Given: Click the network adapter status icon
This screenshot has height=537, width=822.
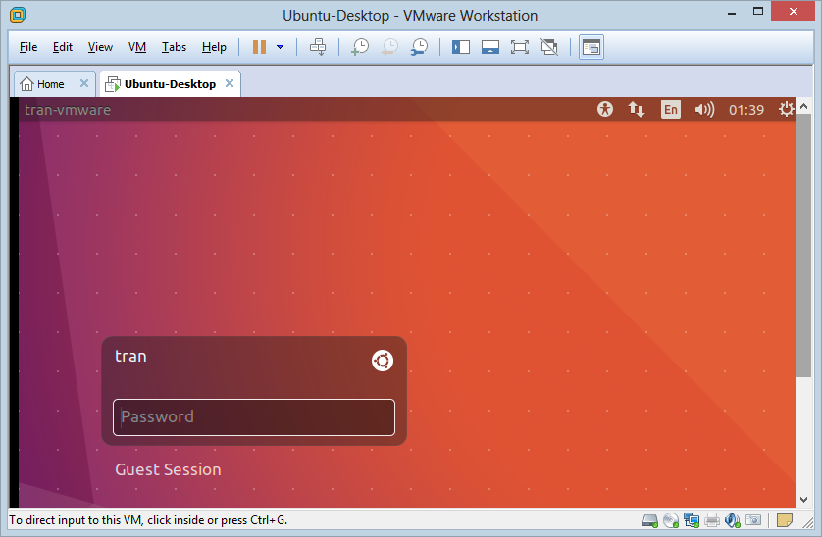Looking at the screenshot, I should coord(692,520).
